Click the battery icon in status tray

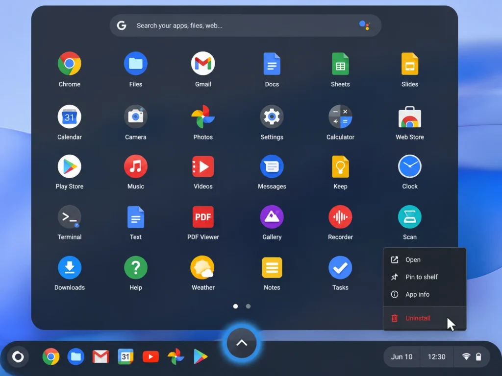(478, 356)
